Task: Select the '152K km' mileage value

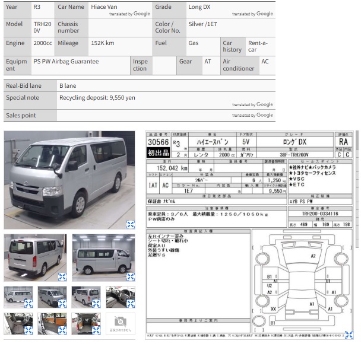Action: 103,43
